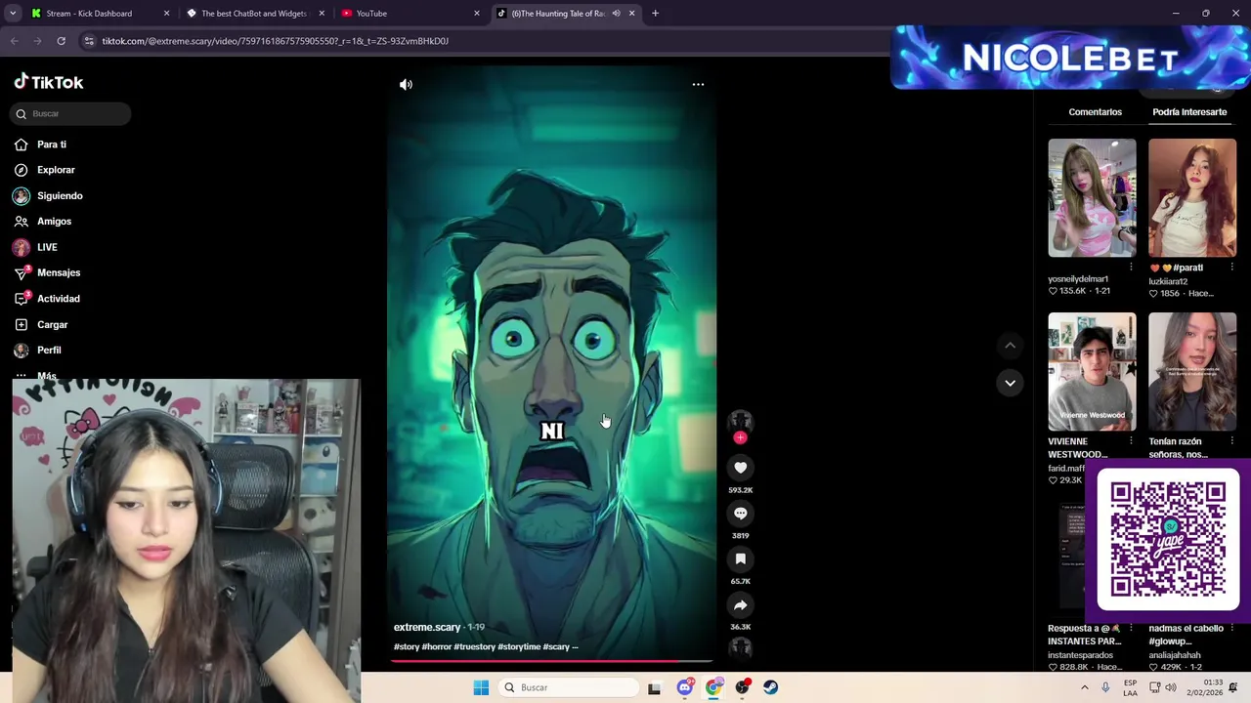
Task: Open the three-dot video options menu
Action: [x=698, y=84]
